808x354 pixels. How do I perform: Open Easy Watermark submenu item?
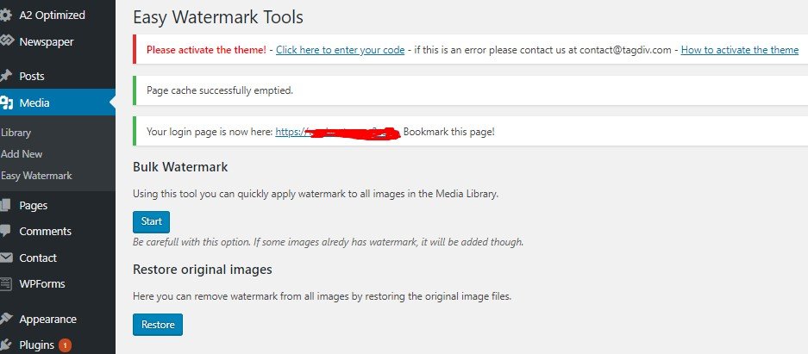pyautogui.click(x=36, y=176)
